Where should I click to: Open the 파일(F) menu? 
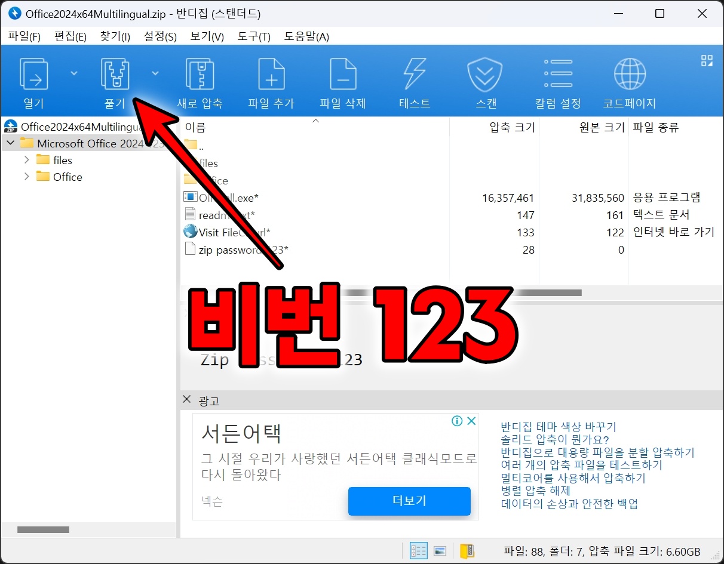24,36
